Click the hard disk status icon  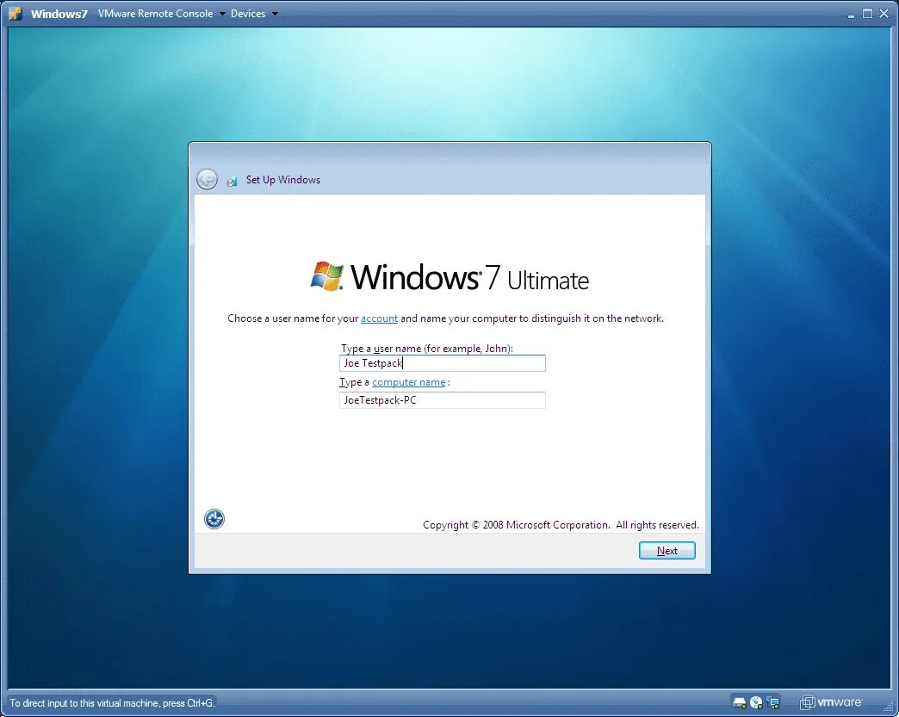(740, 702)
